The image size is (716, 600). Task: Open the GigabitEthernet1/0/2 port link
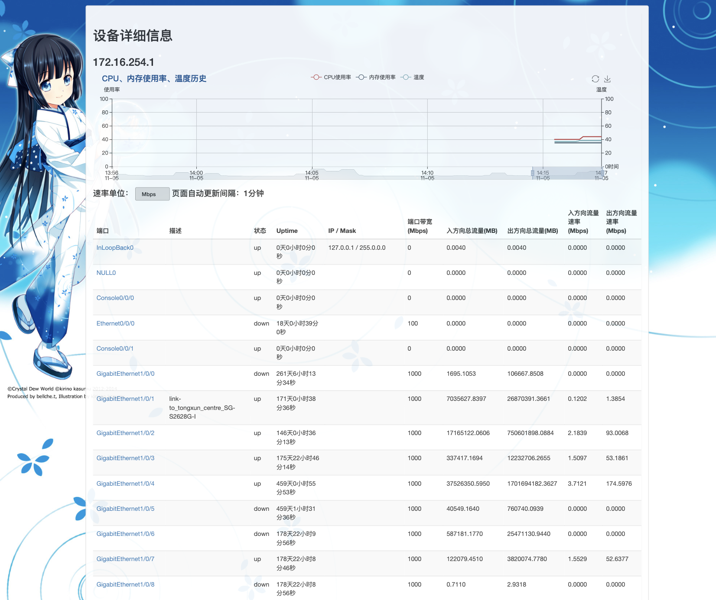point(125,433)
